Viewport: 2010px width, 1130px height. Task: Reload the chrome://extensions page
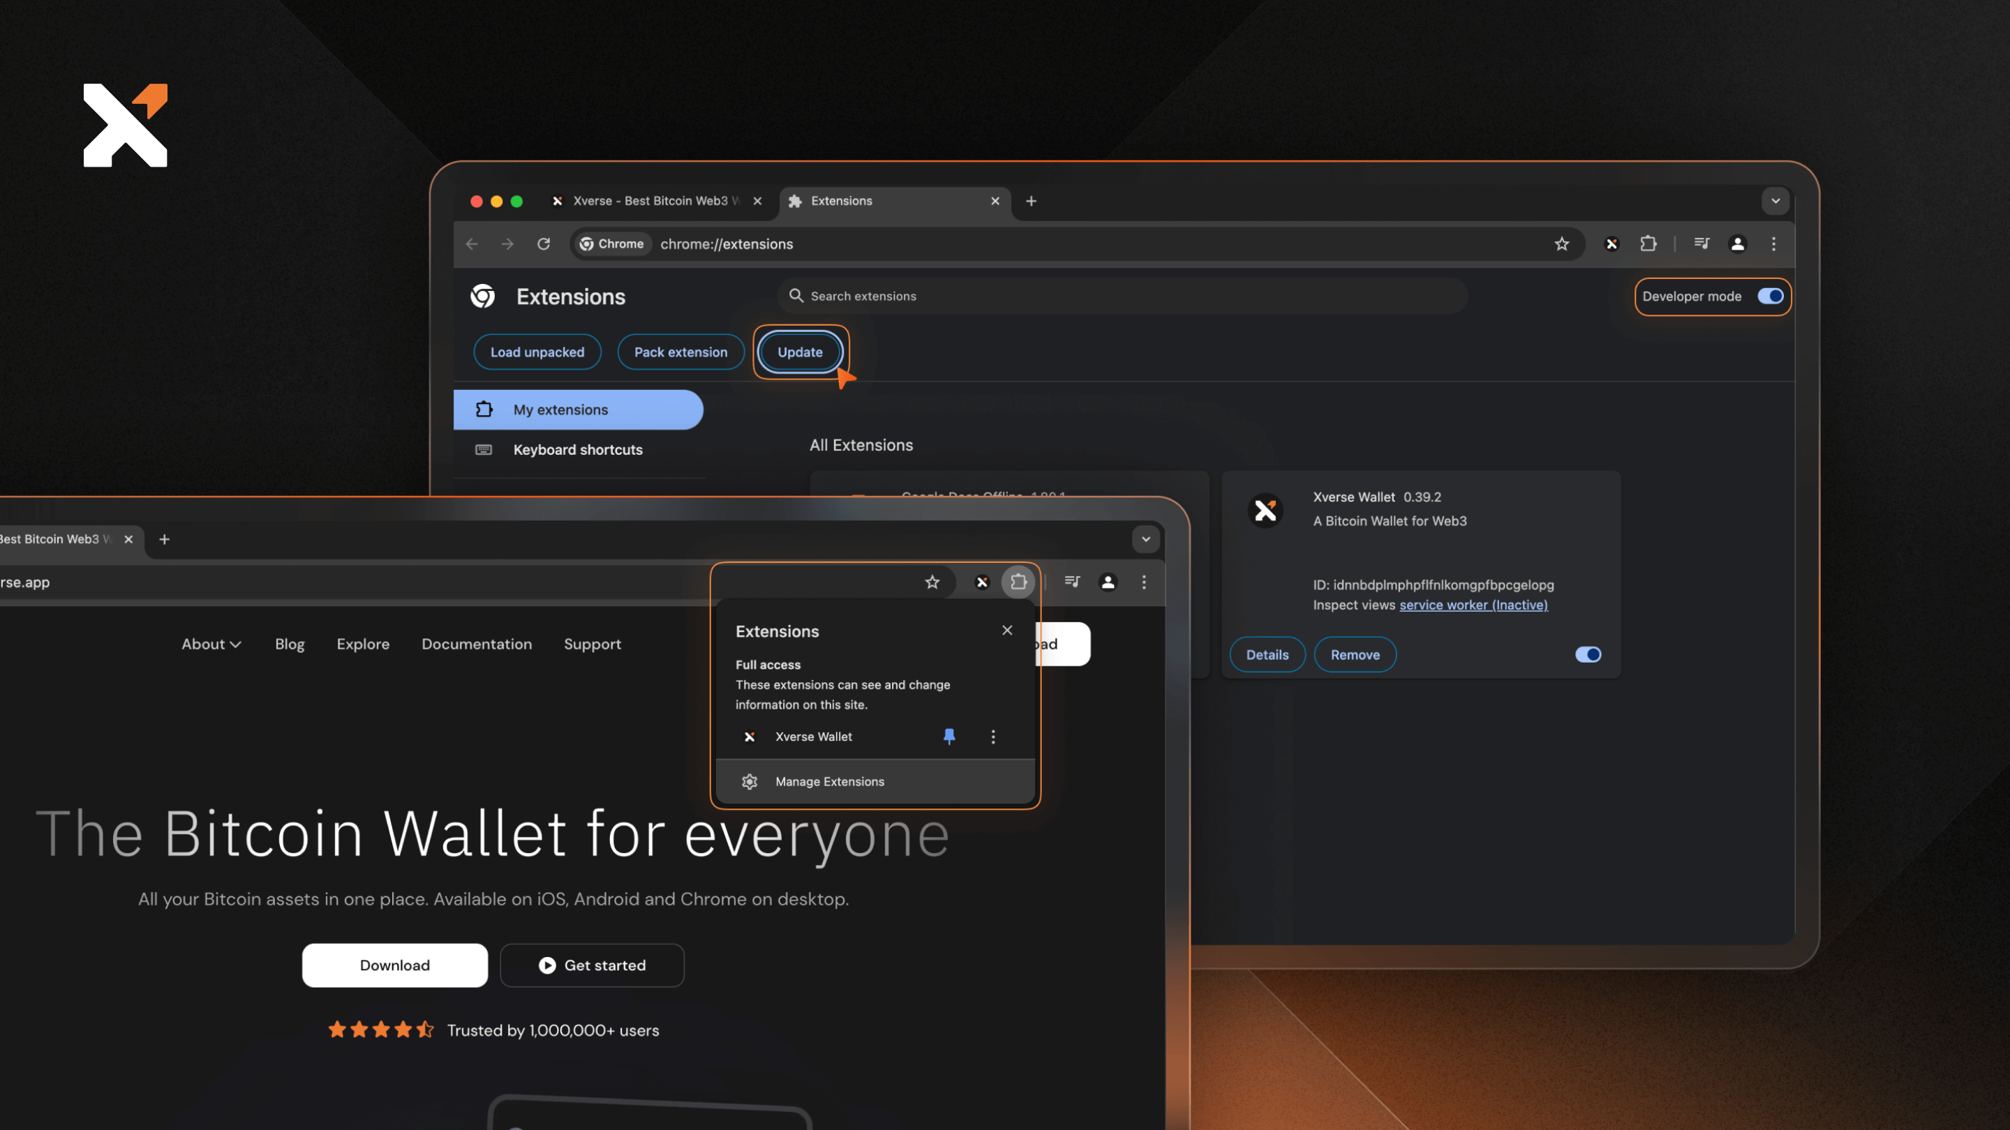coord(544,244)
